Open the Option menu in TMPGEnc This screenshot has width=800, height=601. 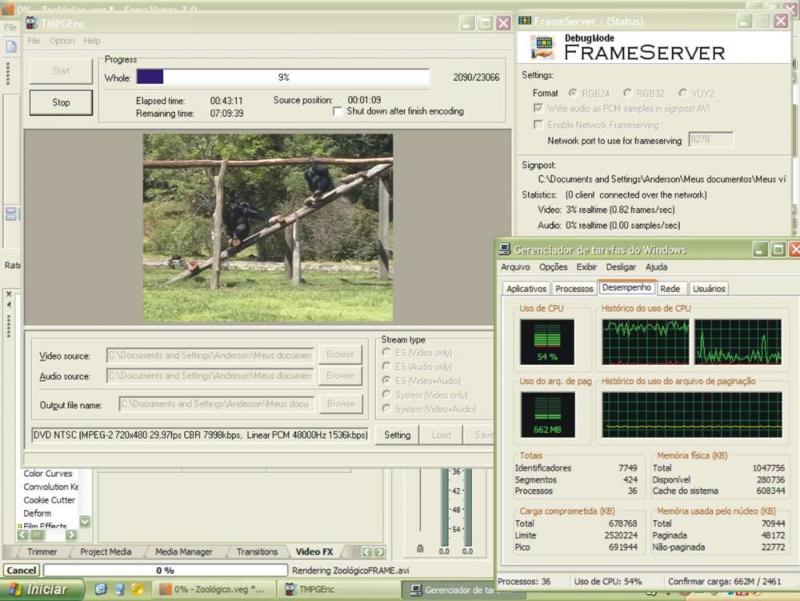(x=62, y=41)
